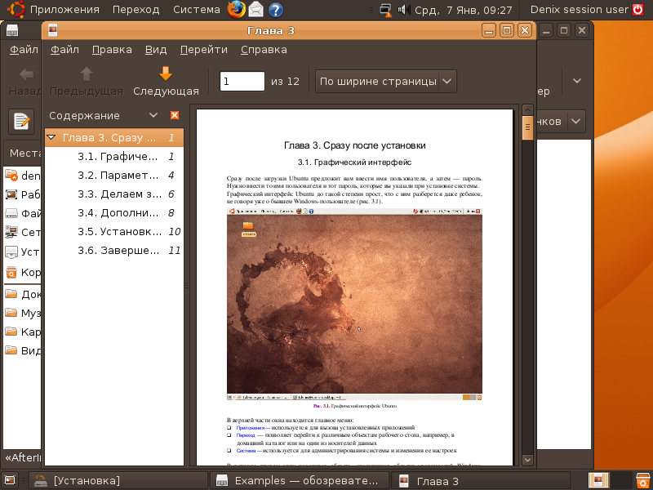Click the Приложения link in document text
The width and height of the screenshot is (653, 490).
[251, 427]
